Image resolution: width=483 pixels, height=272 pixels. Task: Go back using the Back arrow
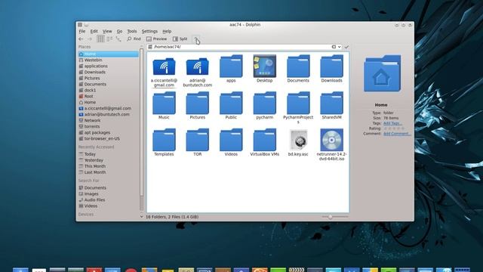81,39
